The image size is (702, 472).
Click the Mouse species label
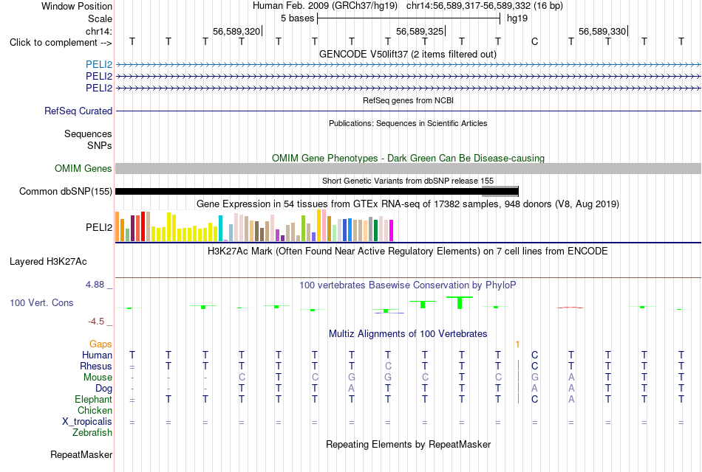click(98, 378)
